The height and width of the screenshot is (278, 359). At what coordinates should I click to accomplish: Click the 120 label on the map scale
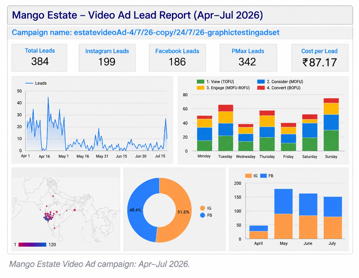coord(52,245)
